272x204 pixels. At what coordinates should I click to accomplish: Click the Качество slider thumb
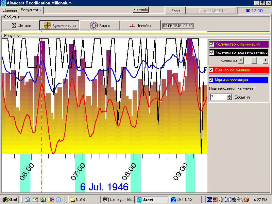click(254, 61)
